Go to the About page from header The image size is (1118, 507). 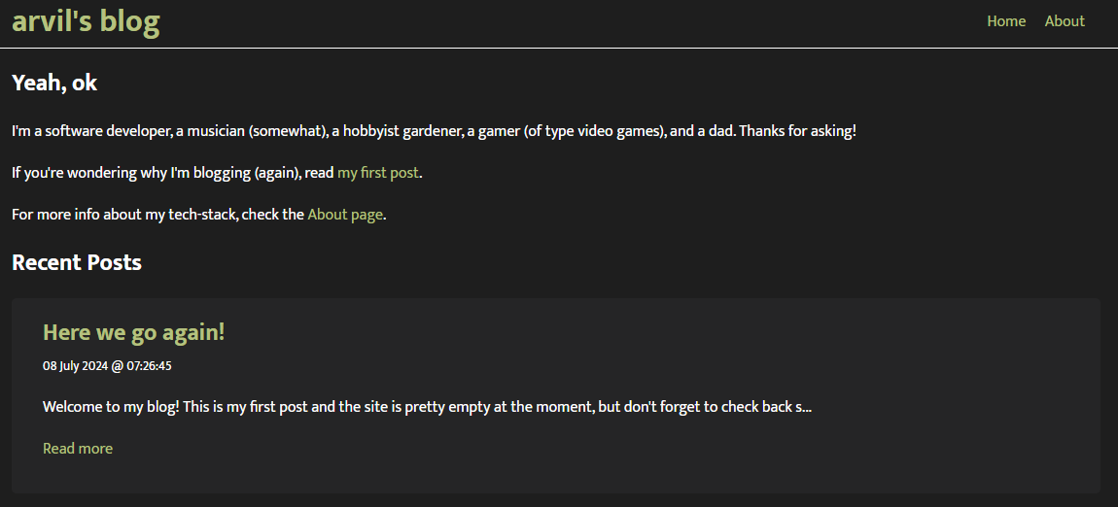[x=1065, y=21]
